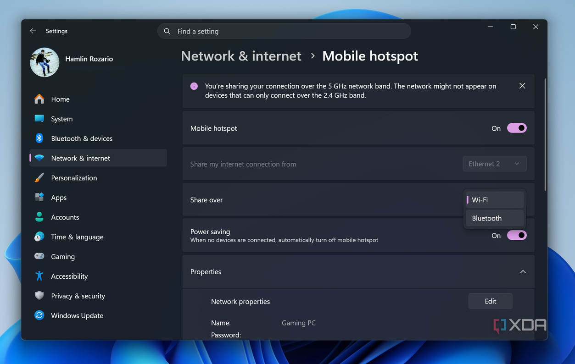Select Wi-Fi in Share over list
This screenshot has height=364, width=575.
(x=495, y=200)
